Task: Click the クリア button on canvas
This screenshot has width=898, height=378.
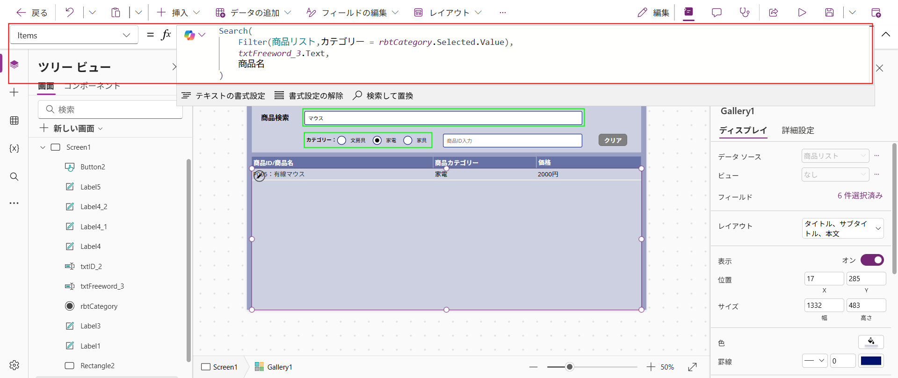Action: (x=613, y=140)
